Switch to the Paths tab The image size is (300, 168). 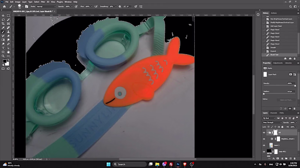pyautogui.click(x=282, y=113)
